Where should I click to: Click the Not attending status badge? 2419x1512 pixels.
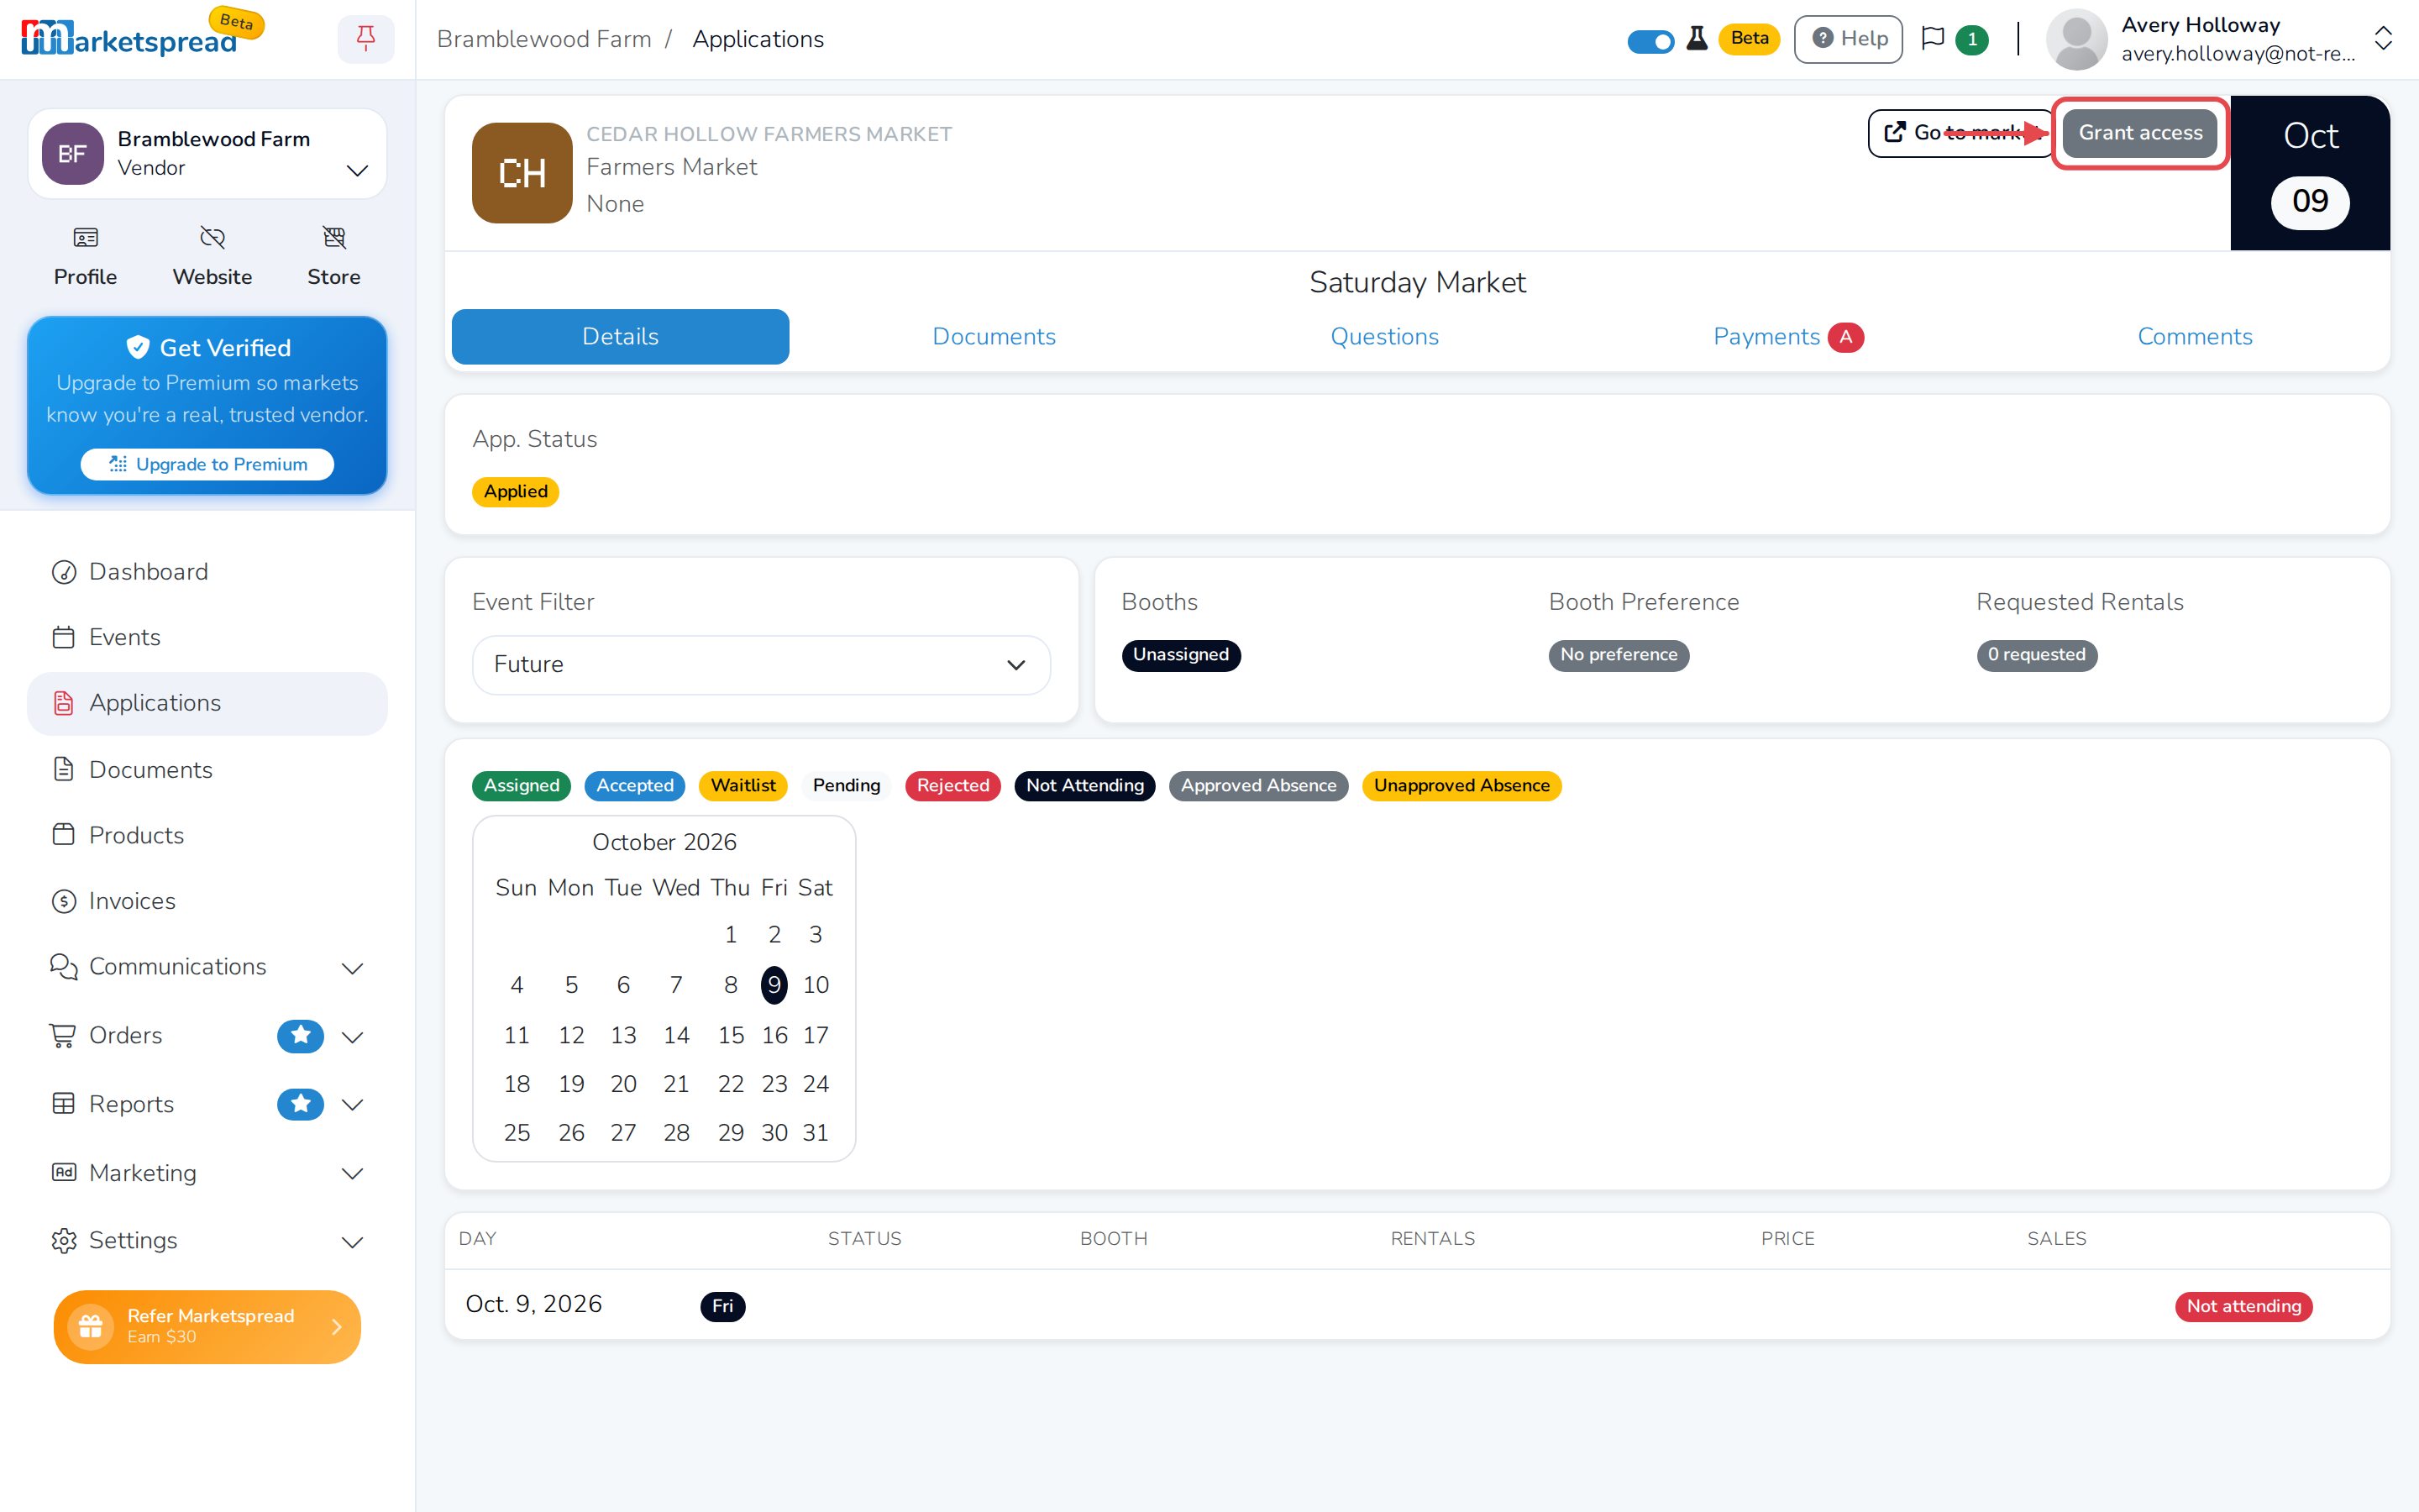[2243, 1306]
